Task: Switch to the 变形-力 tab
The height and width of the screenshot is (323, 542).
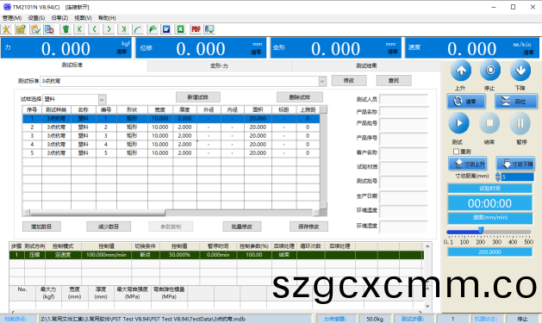Action: coord(220,65)
